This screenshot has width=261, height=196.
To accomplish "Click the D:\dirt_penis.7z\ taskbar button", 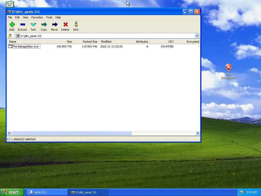I will tap(88, 192).
